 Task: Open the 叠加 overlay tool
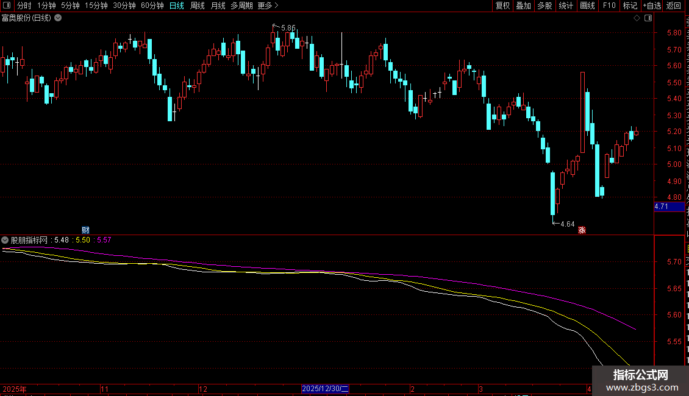[523, 5]
